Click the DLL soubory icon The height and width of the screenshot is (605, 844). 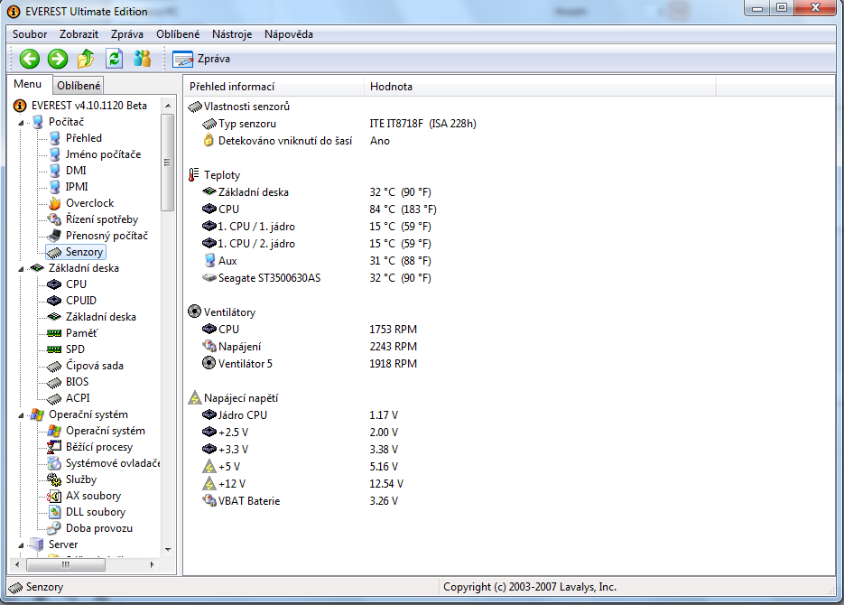54,512
